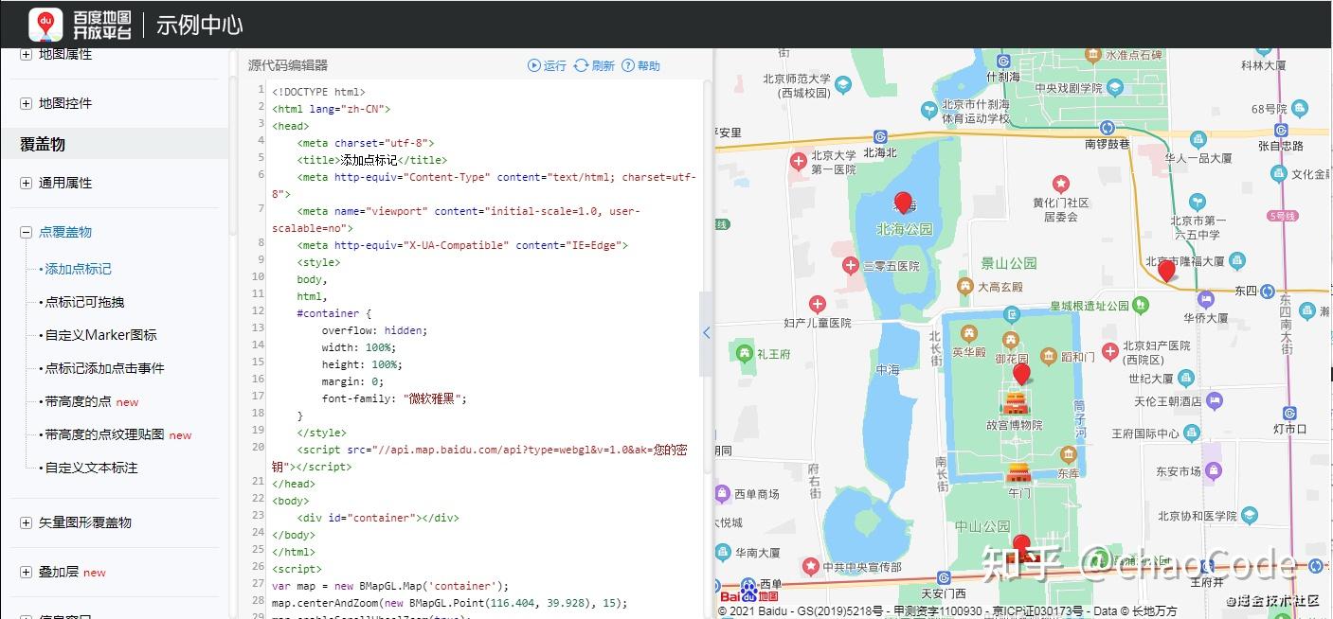The image size is (1333, 619).
Task: Click the 西单商场 shopping icon
Action: coord(721,493)
